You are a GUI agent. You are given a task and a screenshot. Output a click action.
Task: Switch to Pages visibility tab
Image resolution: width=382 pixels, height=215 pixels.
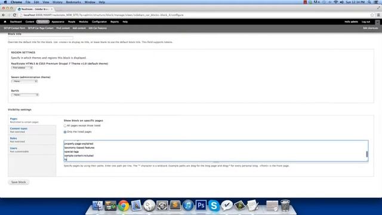pyautogui.click(x=32, y=120)
